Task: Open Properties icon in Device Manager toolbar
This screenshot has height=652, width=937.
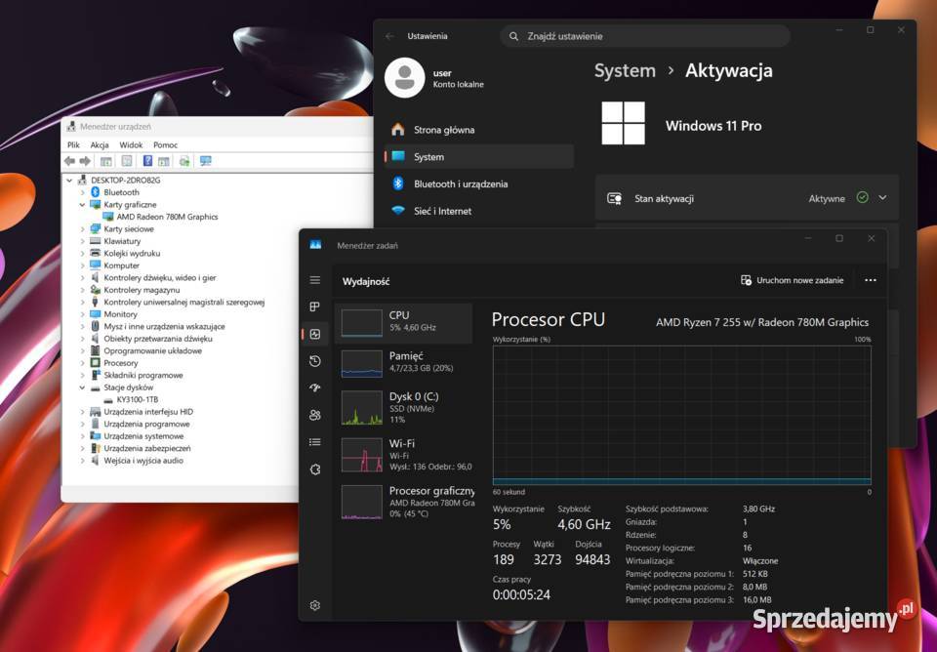Action: (127, 161)
